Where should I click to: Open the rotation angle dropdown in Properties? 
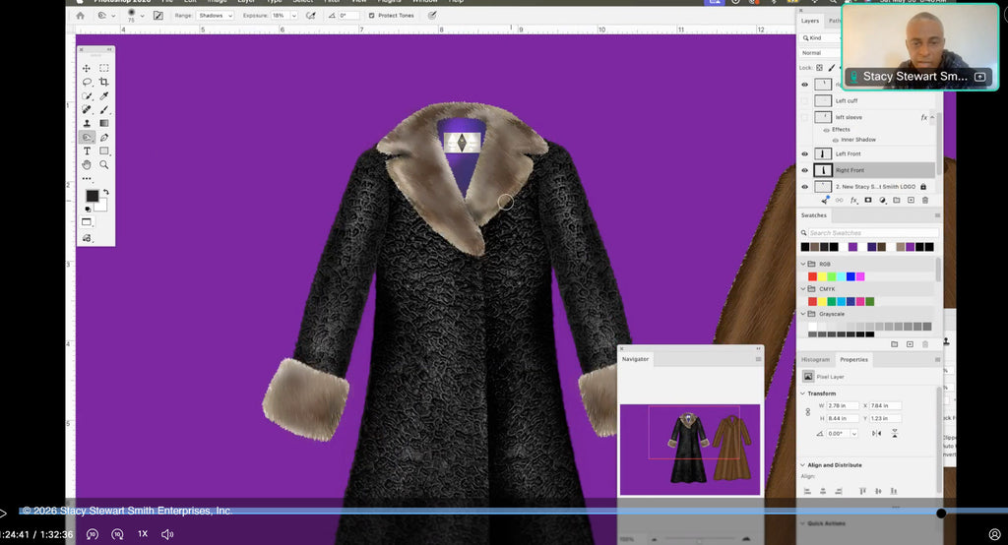(853, 434)
